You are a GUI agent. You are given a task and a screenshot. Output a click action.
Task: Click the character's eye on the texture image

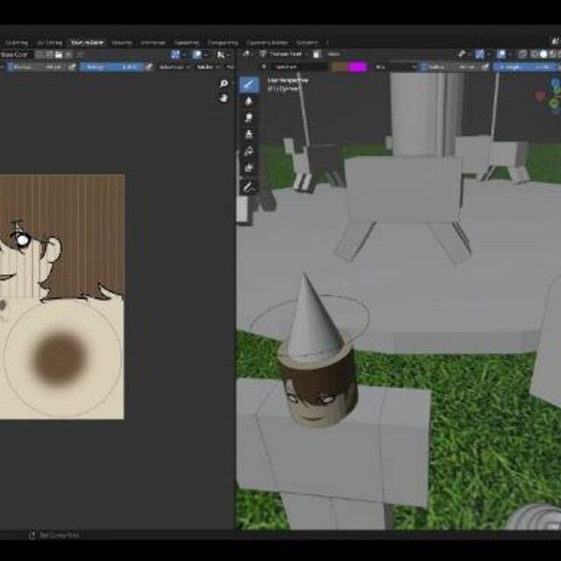tap(21, 239)
